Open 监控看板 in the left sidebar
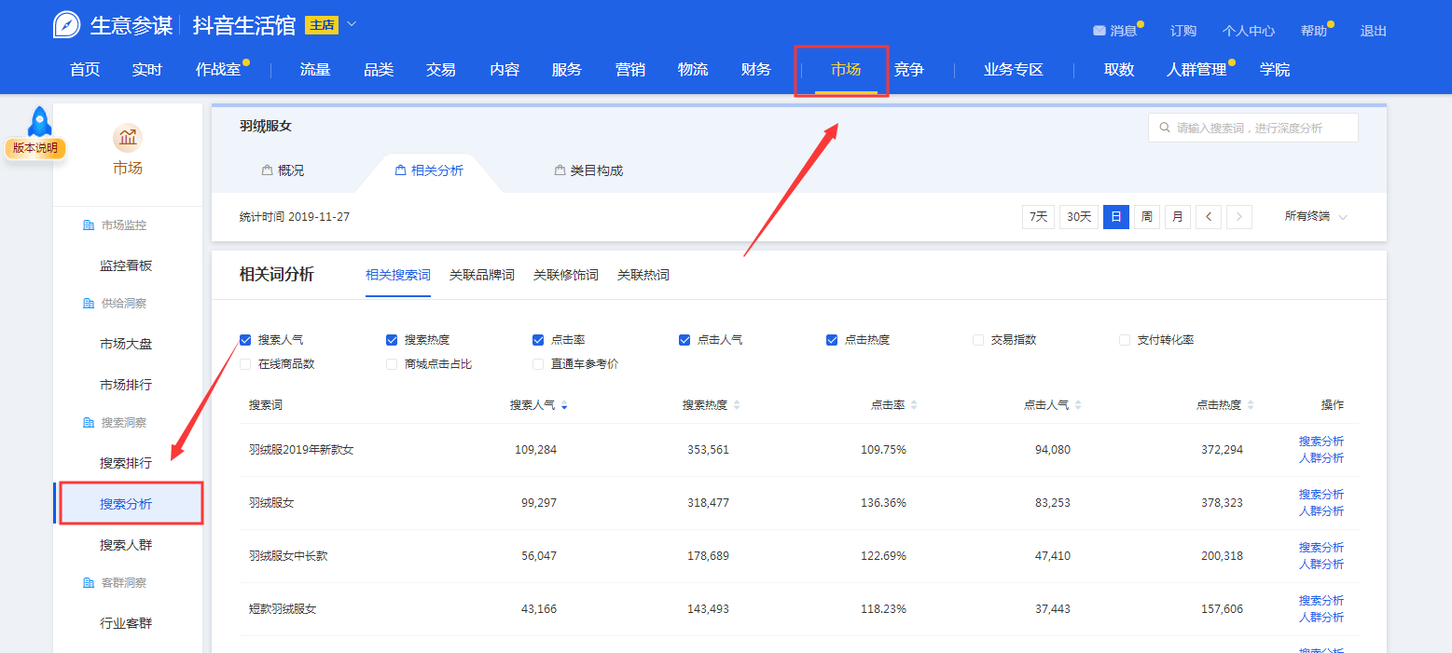The image size is (1452, 653). [x=126, y=265]
